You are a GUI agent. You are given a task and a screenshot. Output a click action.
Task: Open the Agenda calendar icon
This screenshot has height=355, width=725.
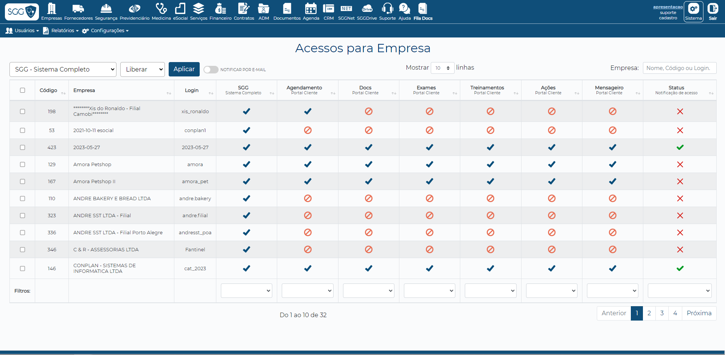point(311,9)
